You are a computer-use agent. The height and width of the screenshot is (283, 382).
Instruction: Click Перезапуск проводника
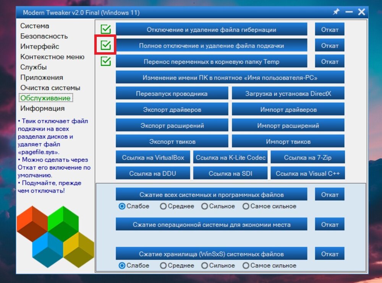[172, 93]
